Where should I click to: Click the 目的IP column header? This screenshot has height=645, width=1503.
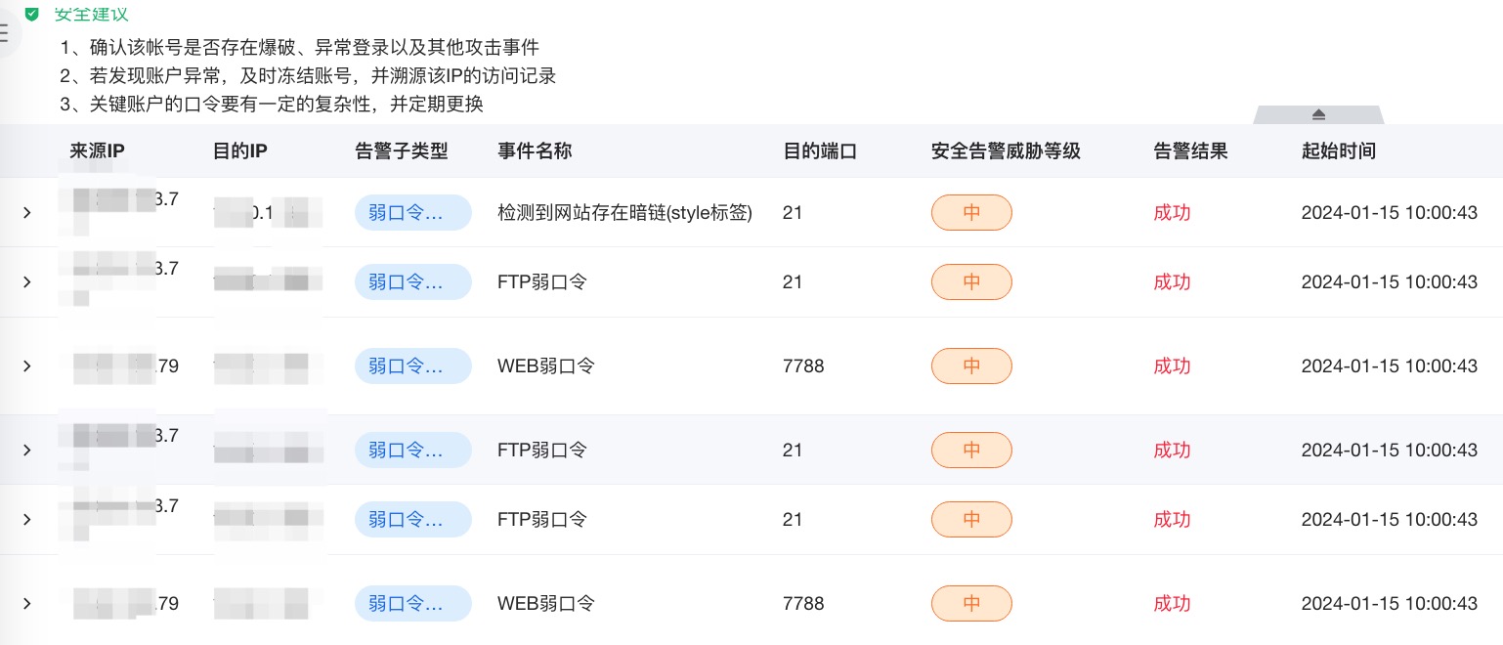pos(240,151)
